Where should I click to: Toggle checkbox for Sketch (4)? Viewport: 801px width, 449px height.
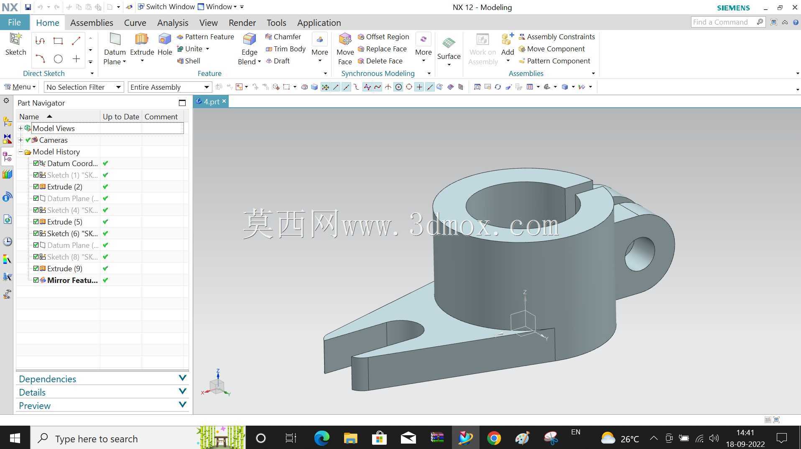pyautogui.click(x=36, y=210)
